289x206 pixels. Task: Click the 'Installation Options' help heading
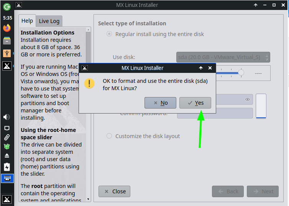(48, 33)
